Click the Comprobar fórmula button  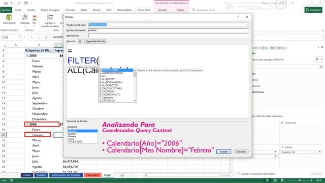(95, 41)
